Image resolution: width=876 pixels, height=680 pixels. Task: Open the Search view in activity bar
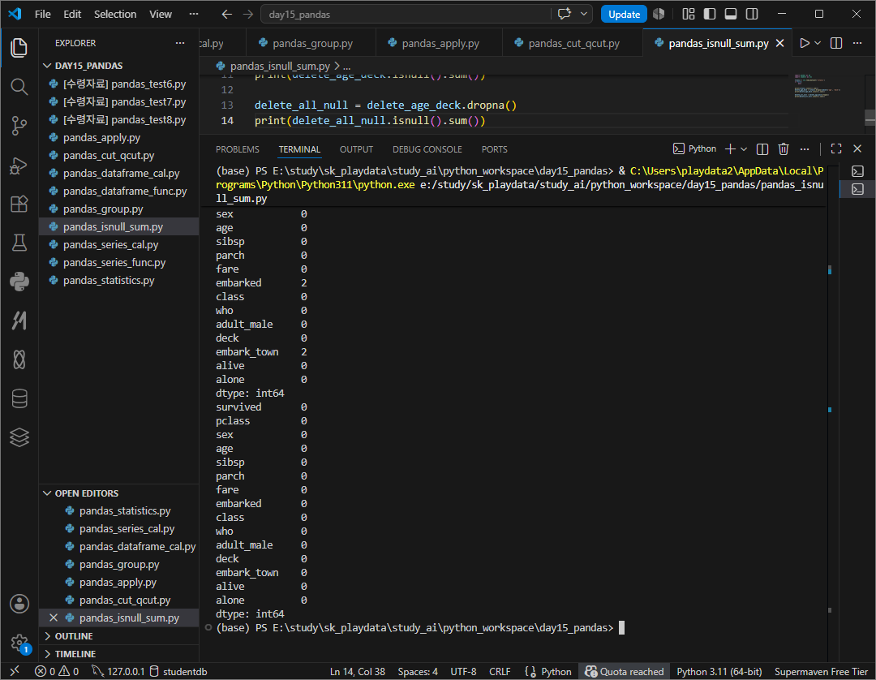[x=19, y=87]
